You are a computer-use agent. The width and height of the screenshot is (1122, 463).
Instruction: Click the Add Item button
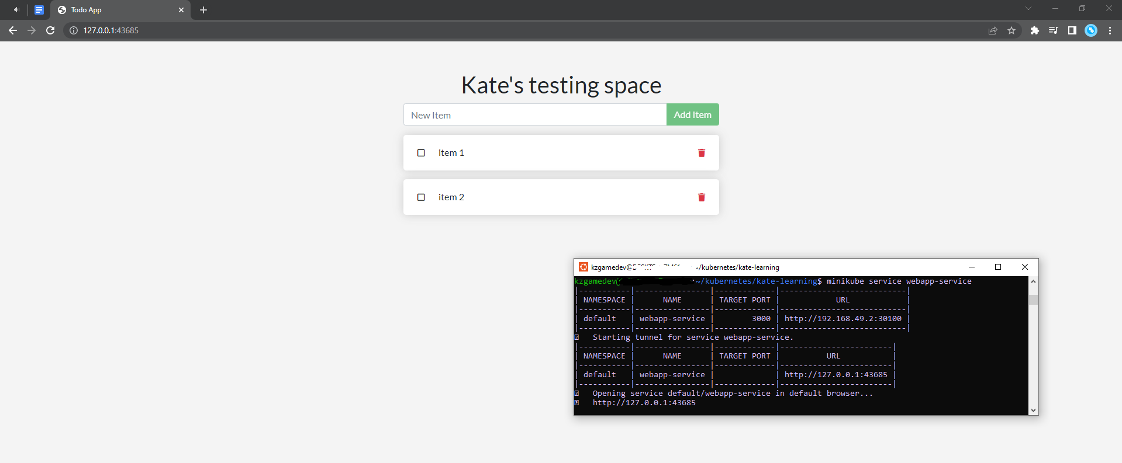click(692, 115)
